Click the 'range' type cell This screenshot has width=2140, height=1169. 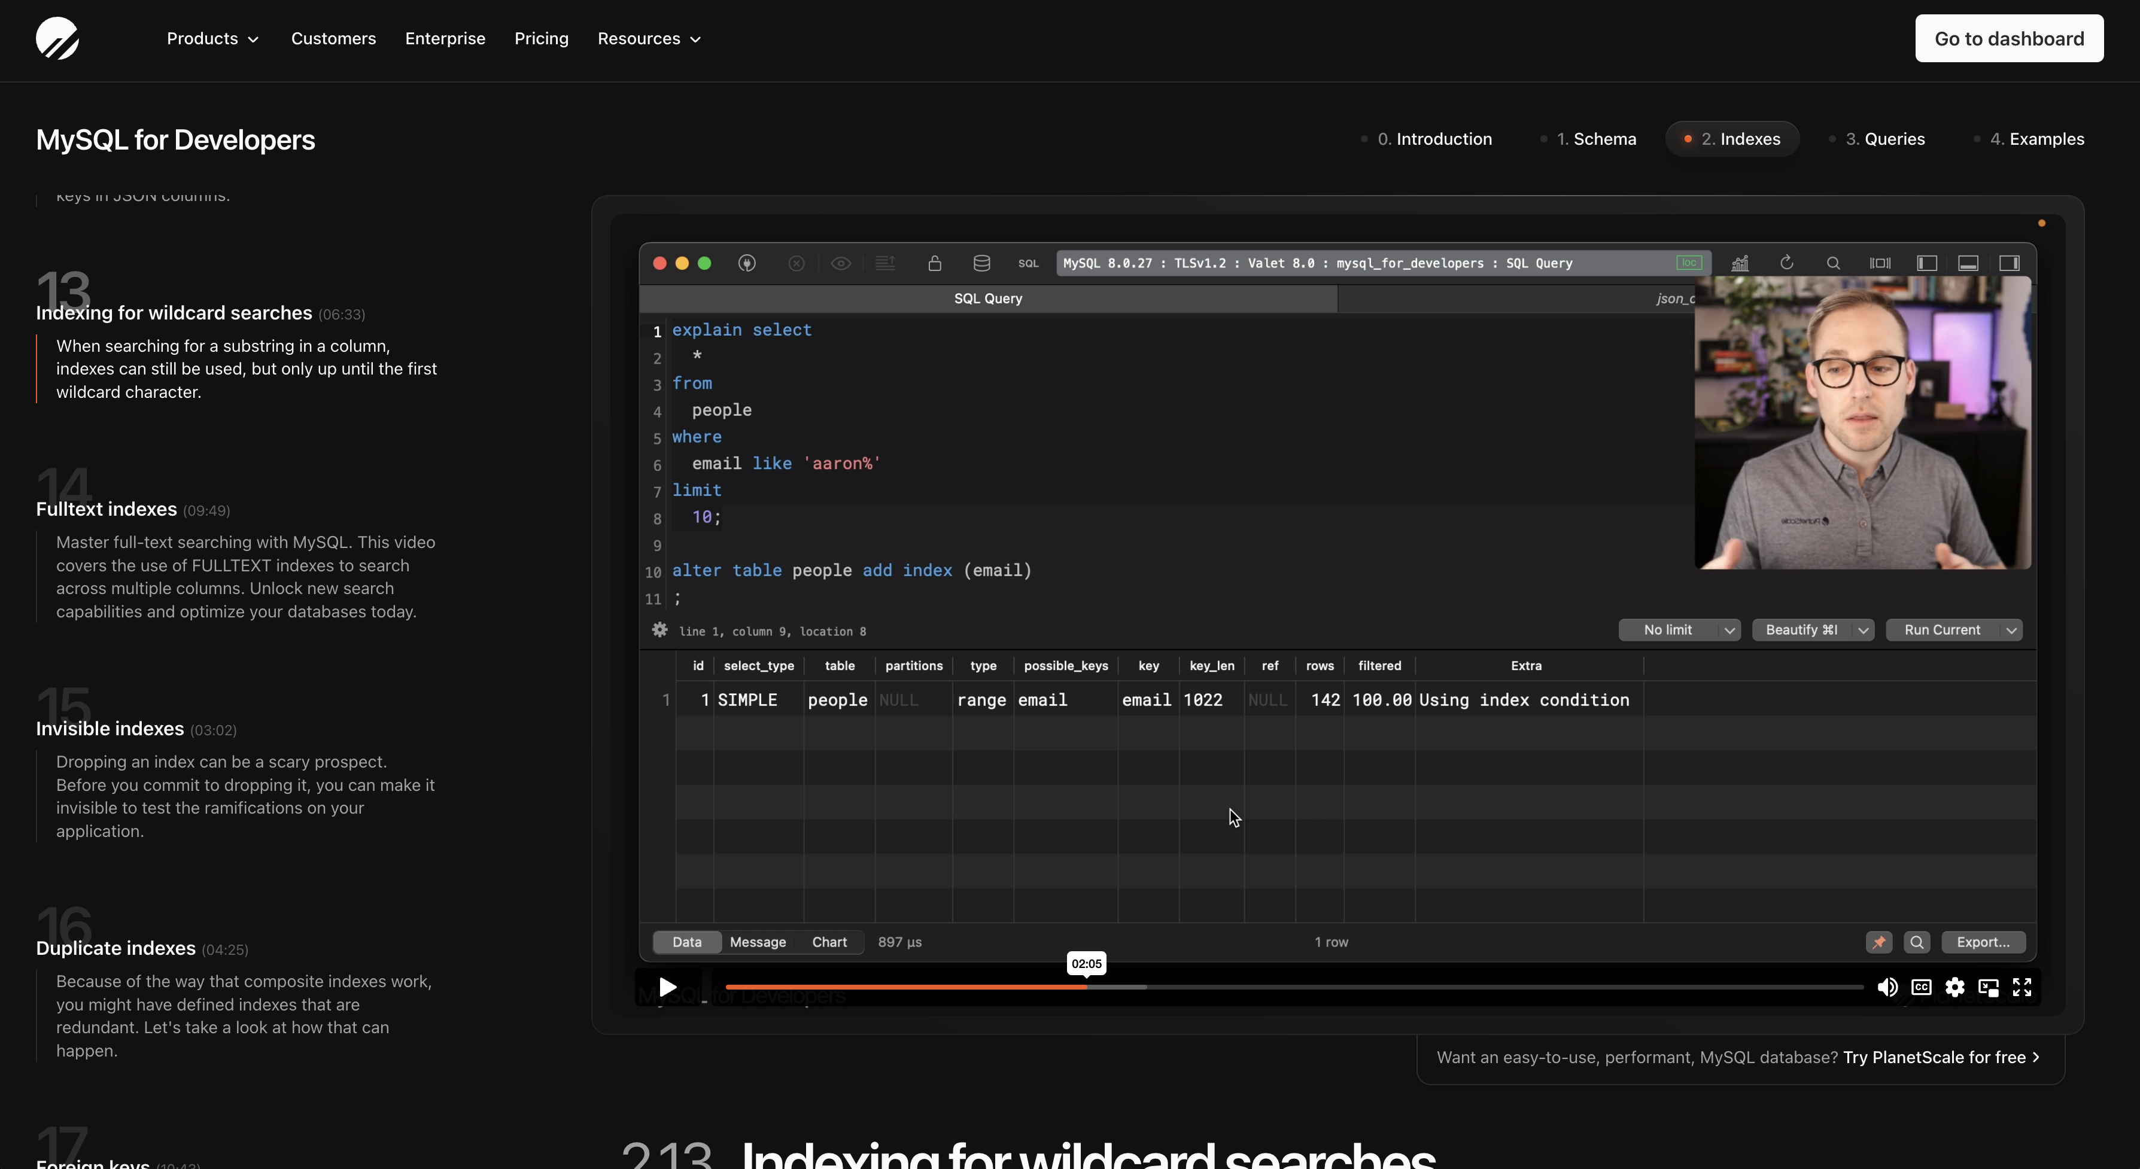(x=982, y=700)
